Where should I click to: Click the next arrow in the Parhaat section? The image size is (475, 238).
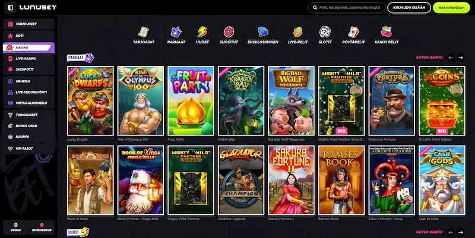pos(461,58)
